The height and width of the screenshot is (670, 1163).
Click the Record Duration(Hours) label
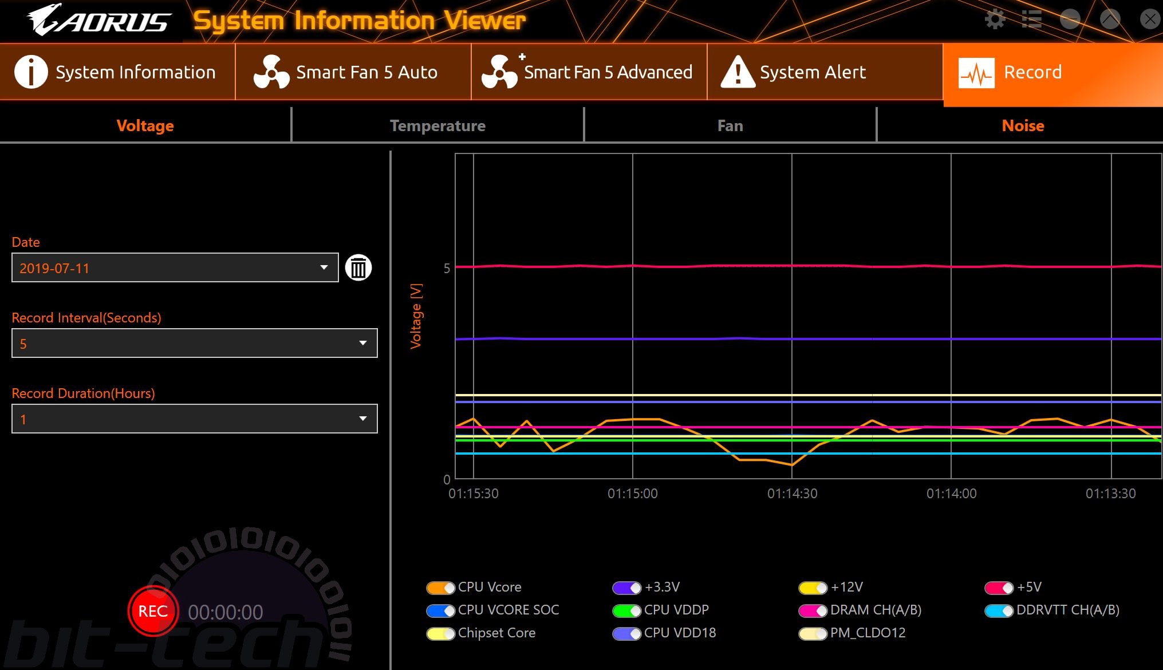pos(84,393)
